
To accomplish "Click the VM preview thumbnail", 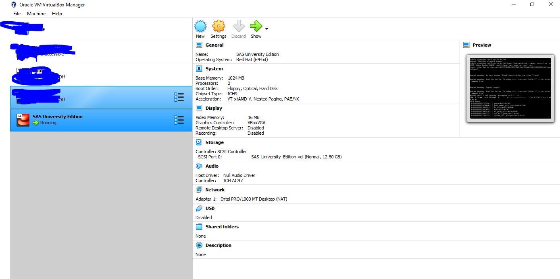I will click(510, 88).
